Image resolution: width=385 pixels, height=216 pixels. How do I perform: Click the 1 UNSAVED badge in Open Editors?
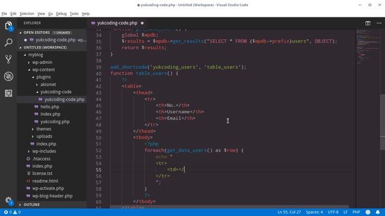pos(62,32)
